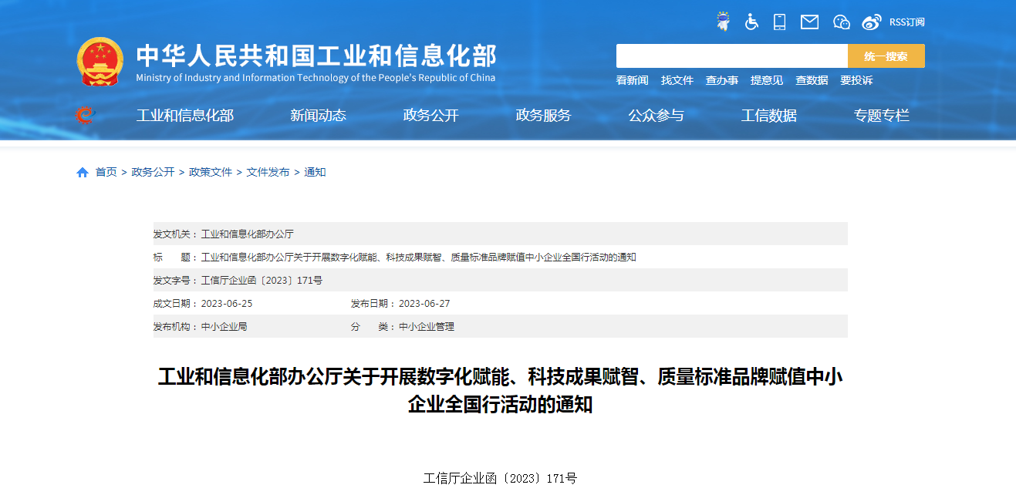Click the mobile phone version icon
The image size is (1016, 495).
(779, 22)
